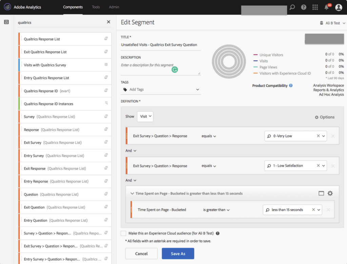Screen dimensions: 347x264
Task: Select Entry Response (Qualtrics Response List) component
Action: [65, 181]
